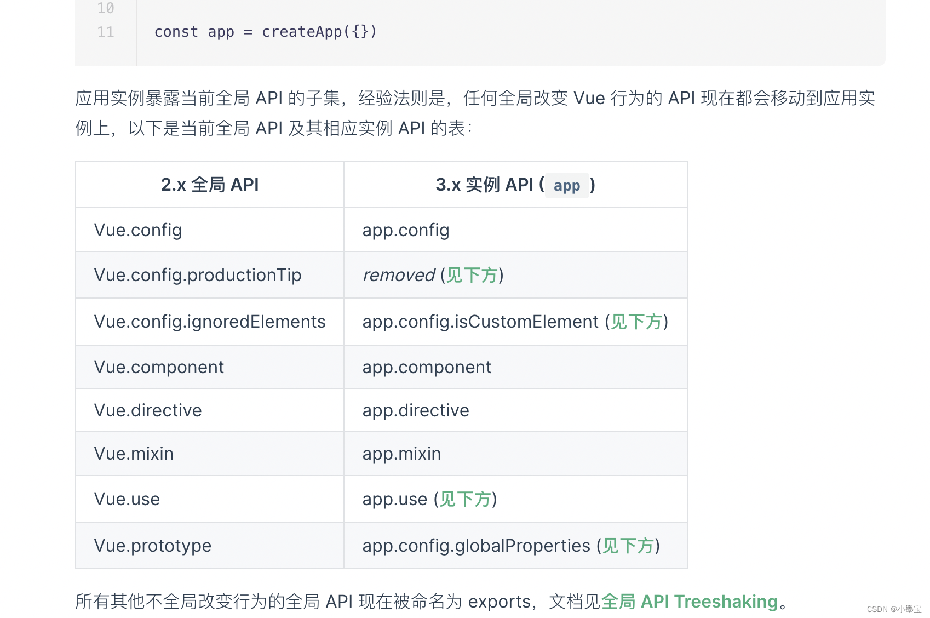The height and width of the screenshot is (618, 930).
Task: Select the Vue.component cell
Action: 210,367
